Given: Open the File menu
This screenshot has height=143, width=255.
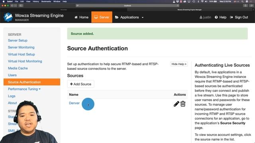Looking at the screenshot, I should point(16,2).
